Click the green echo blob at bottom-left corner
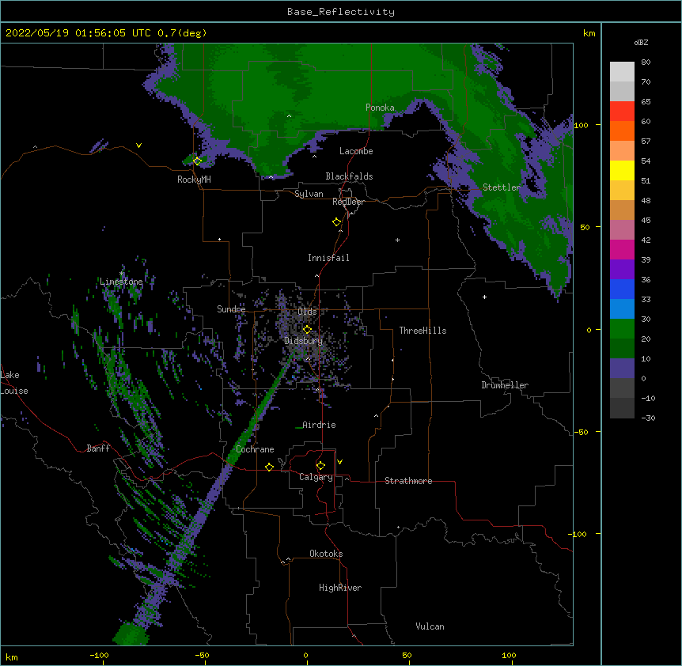Viewport: 682px width, 666px height. pos(131,634)
